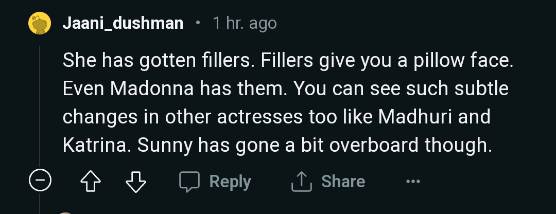
Task: Click the word "Katrina" in the comment
Action: tap(95, 145)
